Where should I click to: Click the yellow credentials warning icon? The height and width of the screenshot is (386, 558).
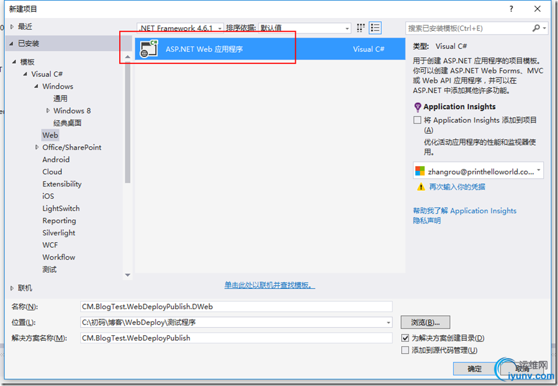(421, 186)
